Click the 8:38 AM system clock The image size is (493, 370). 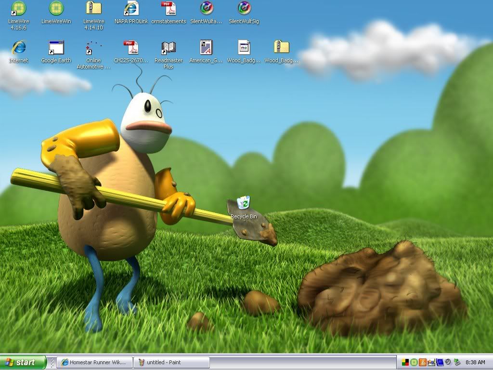point(475,362)
